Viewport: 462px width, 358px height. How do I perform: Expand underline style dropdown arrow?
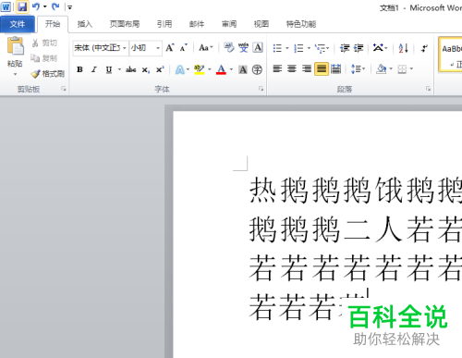(119, 69)
